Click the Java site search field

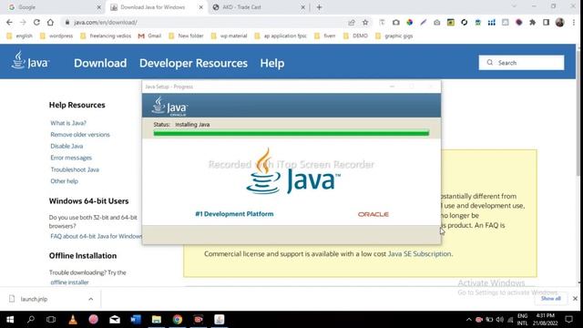(521, 63)
